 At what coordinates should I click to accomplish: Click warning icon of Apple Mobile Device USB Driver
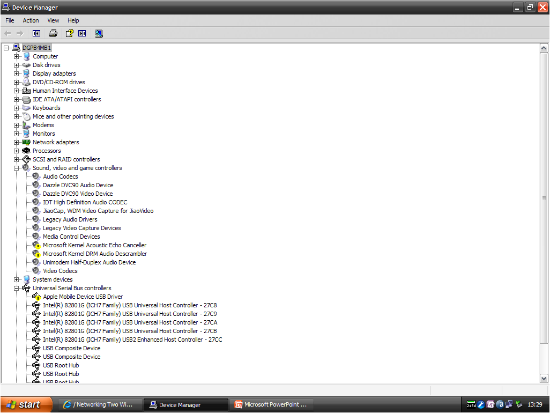[36, 297]
